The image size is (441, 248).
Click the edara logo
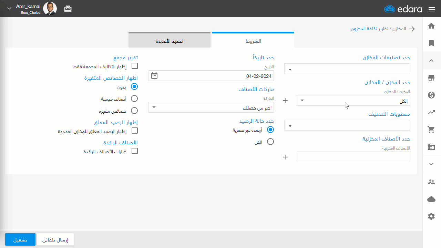403,9
